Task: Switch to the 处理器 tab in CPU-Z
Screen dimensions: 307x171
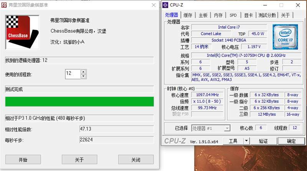Action: tap(172, 15)
